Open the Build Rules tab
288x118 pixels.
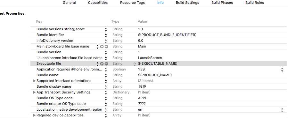click(x=255, y=3)
